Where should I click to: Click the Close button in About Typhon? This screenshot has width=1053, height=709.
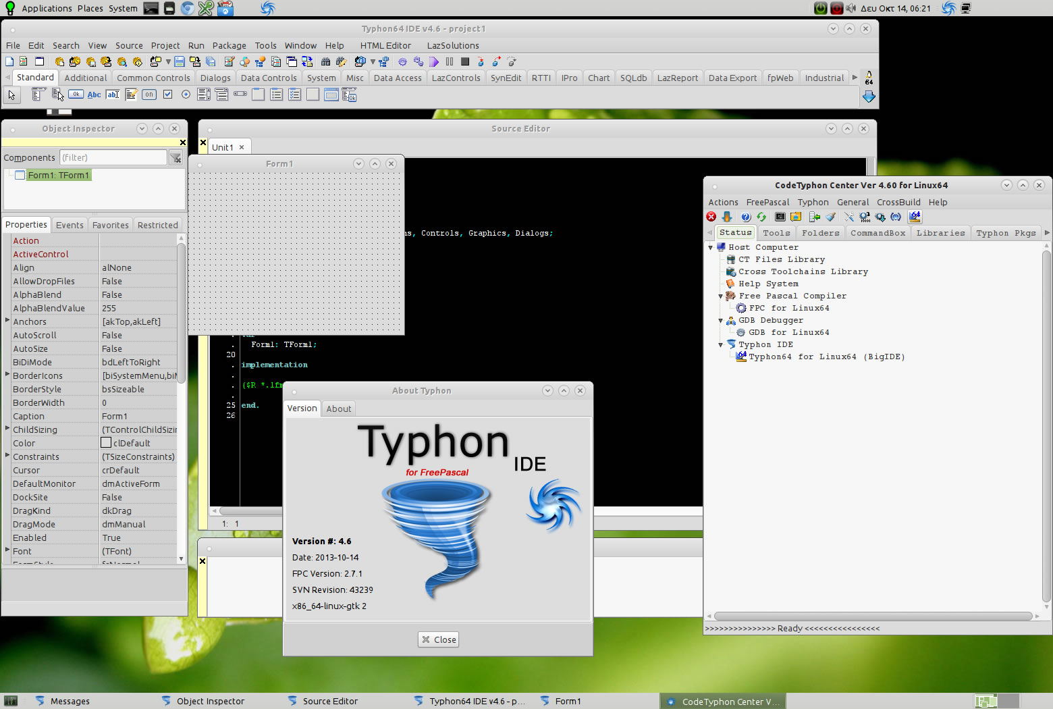439,639
